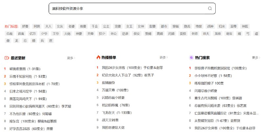The image size is (263, 132).
Task: Open 战天王95集 link
Action: pyautogui.click(x=110, y=120)
